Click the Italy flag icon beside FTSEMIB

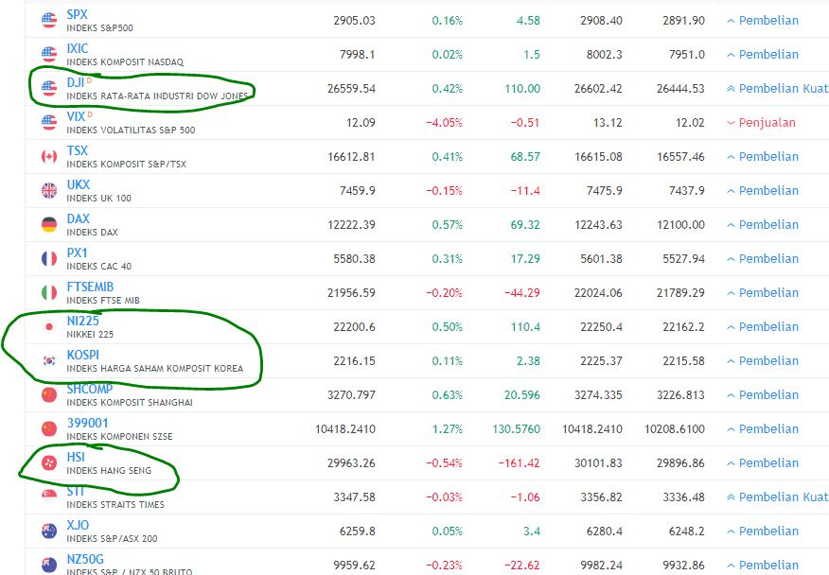coord(48,293)
